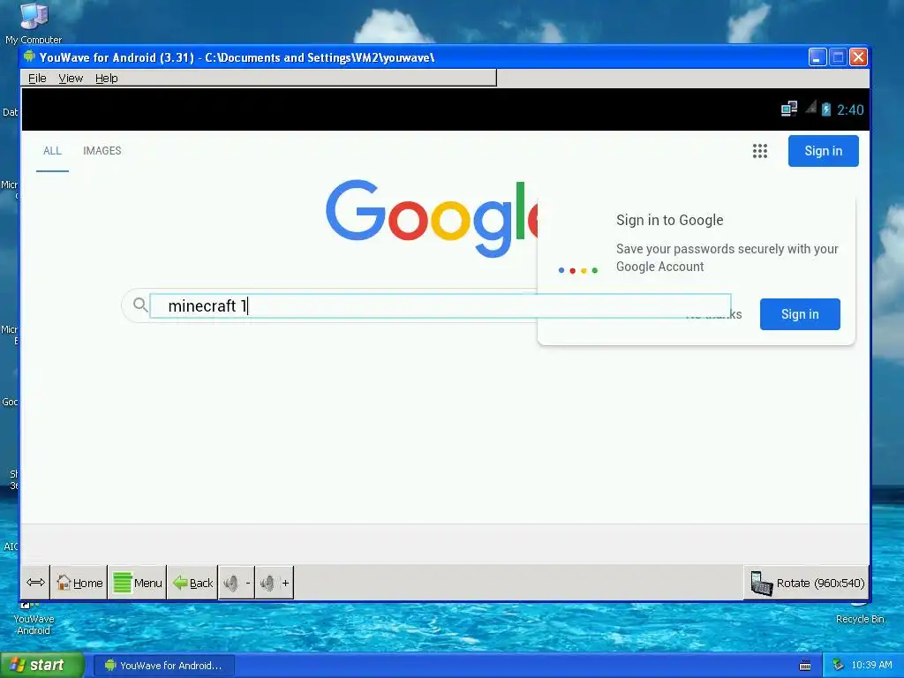Click the Google colored dots logo in popup
Screen dimensions: 904x678
pos(577,270)
